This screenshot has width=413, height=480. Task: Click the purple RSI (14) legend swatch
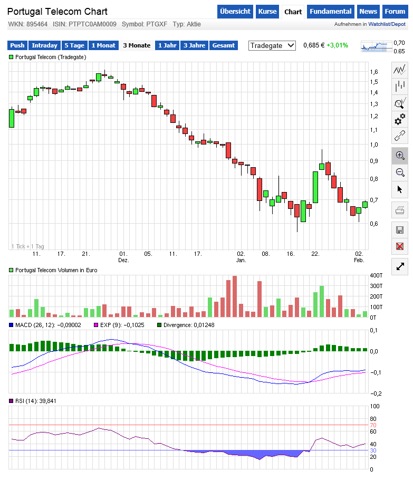pos(11,401)
